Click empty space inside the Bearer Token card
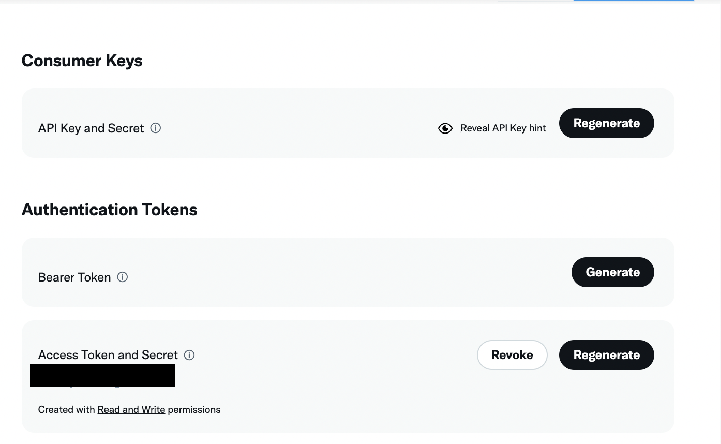The image size is (721, 444). pyautogui.click(x=336, y=272)
